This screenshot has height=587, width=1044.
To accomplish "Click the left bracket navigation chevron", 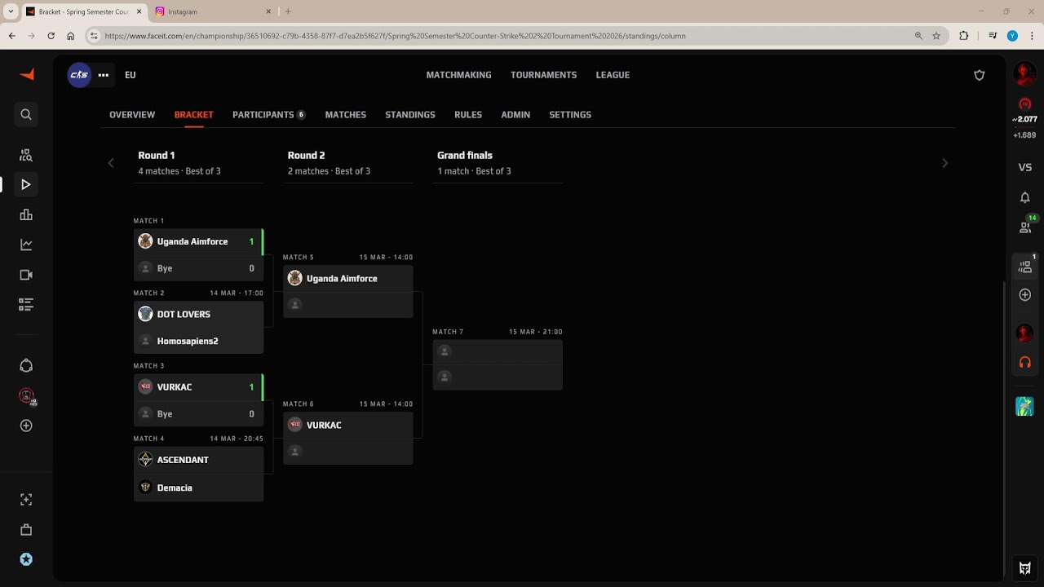I will click(112, 163).
